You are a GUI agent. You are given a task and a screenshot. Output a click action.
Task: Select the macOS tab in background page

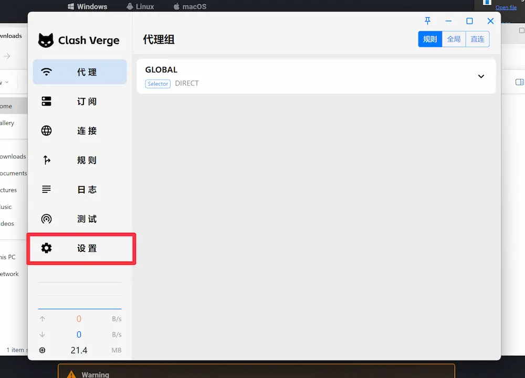pos(190,7)
